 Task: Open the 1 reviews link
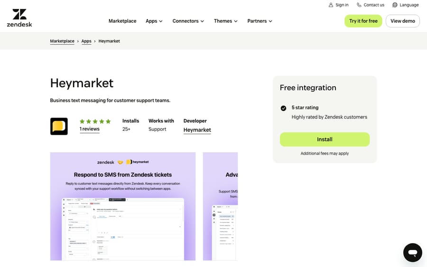point(90,129)
